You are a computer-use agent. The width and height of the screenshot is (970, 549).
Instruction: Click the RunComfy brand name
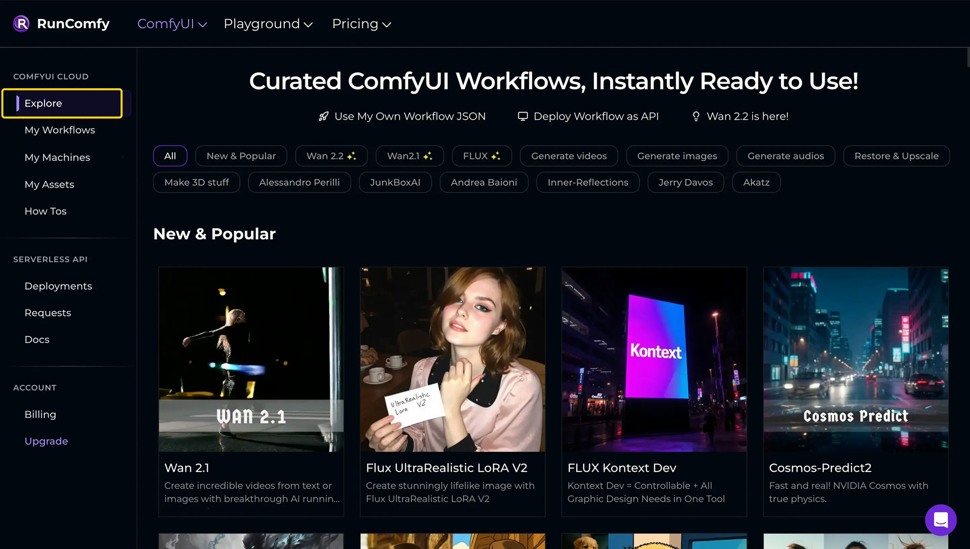(x=73, y=23)
